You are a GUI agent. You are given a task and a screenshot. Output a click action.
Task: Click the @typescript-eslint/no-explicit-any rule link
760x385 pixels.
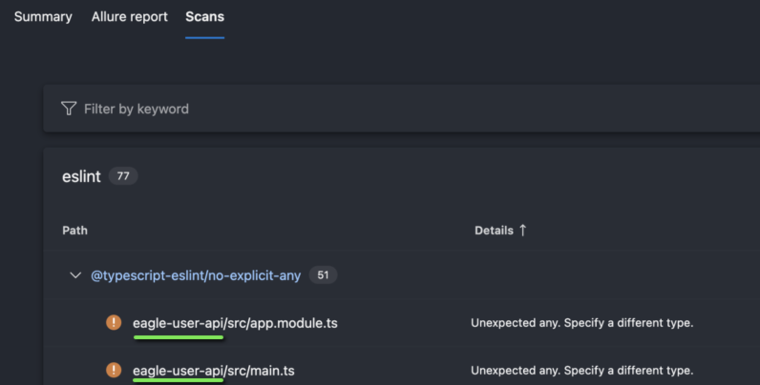pyautogui.click(x=196, y=275)
